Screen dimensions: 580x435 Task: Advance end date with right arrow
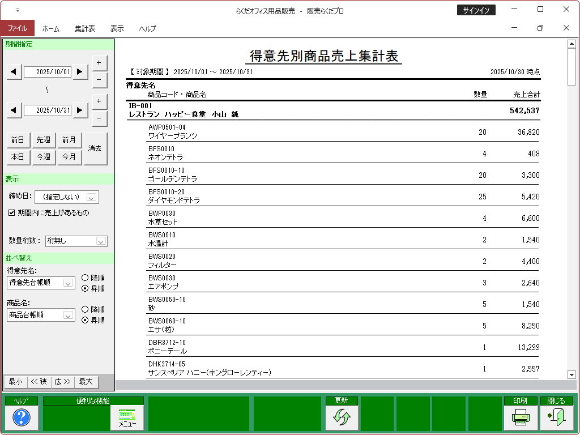coord(81,110)
